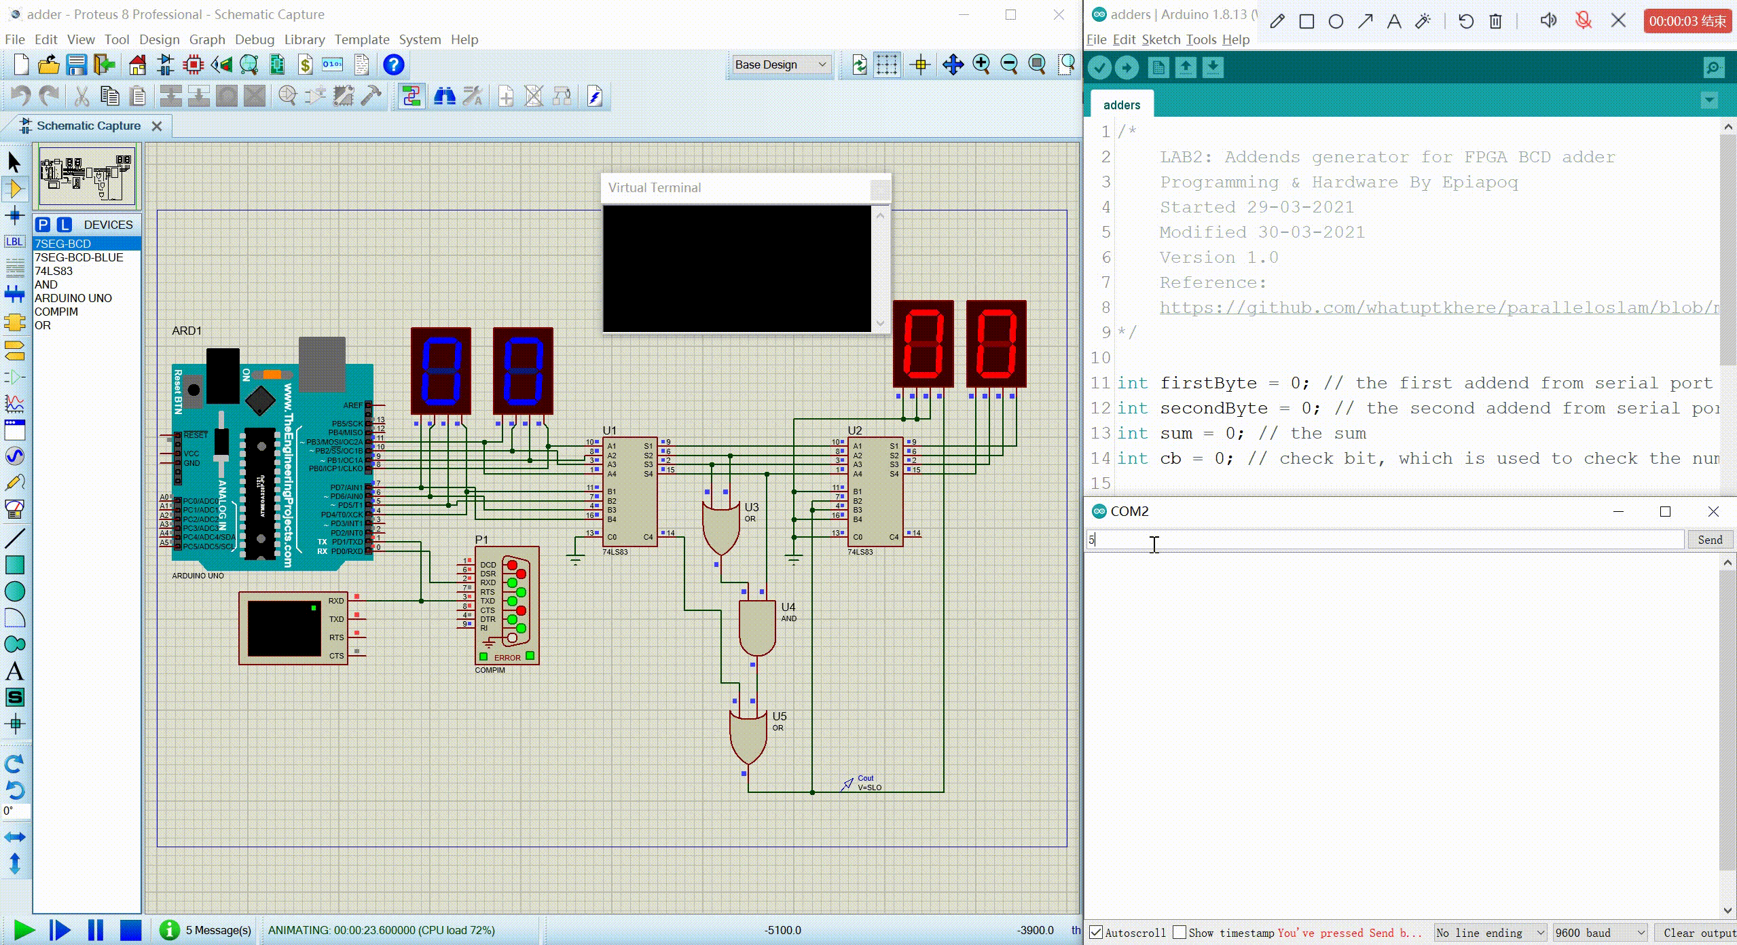Toggle microphone mute in recorder bar
Viewport: 1737px width, 945px height.
[x=1583, y=21]
